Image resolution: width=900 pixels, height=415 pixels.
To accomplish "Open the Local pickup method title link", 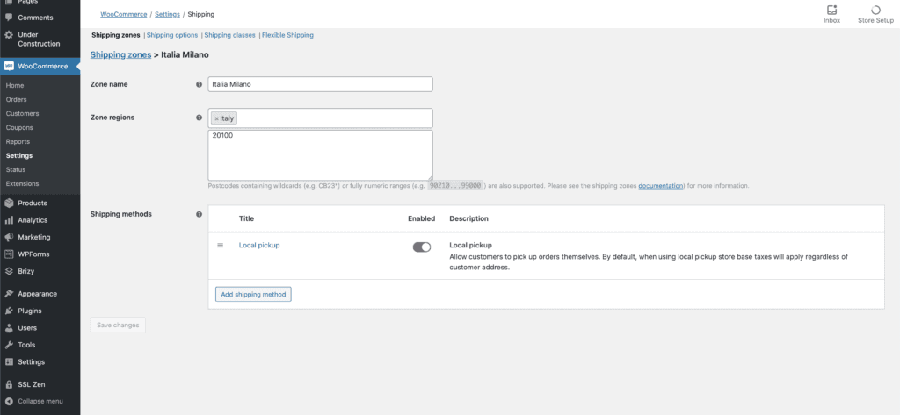I will tap(259, 246).
